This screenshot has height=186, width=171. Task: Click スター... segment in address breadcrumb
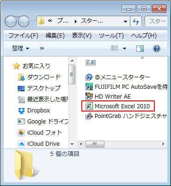pos(92,21)
